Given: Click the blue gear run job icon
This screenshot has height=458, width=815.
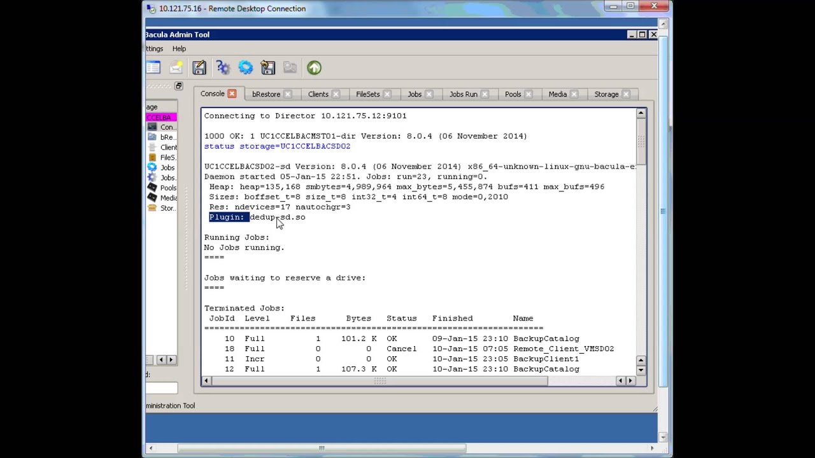Looking at the screenshot, I should coord(245,67).
